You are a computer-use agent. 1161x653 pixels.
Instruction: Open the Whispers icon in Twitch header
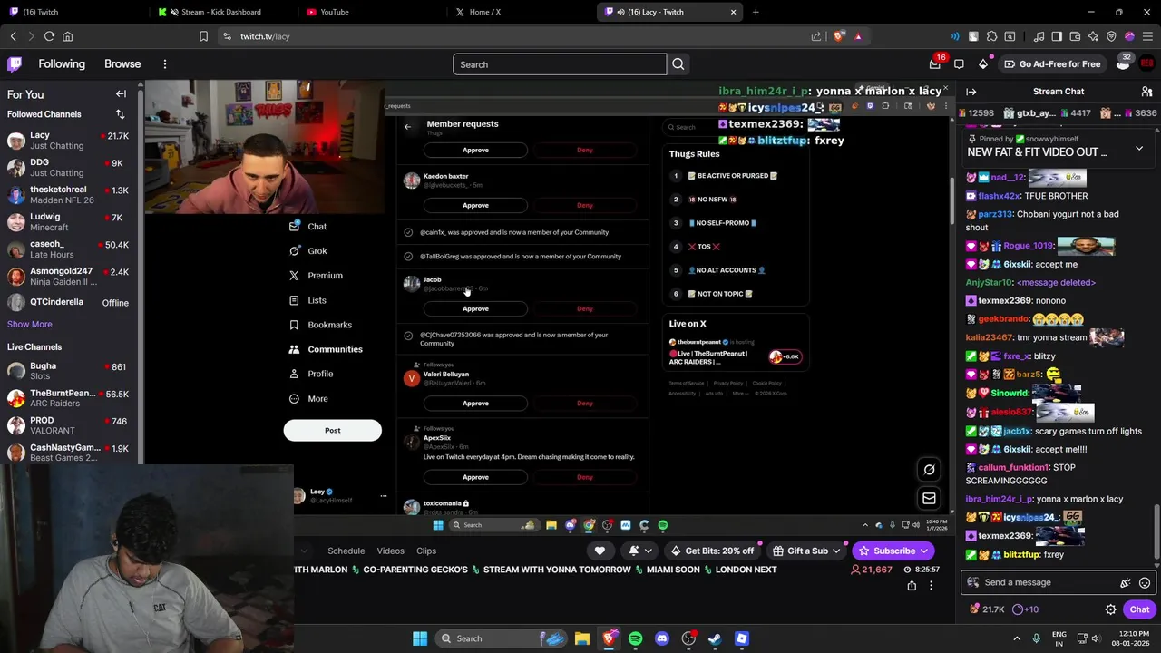click(x=960, y=64)
